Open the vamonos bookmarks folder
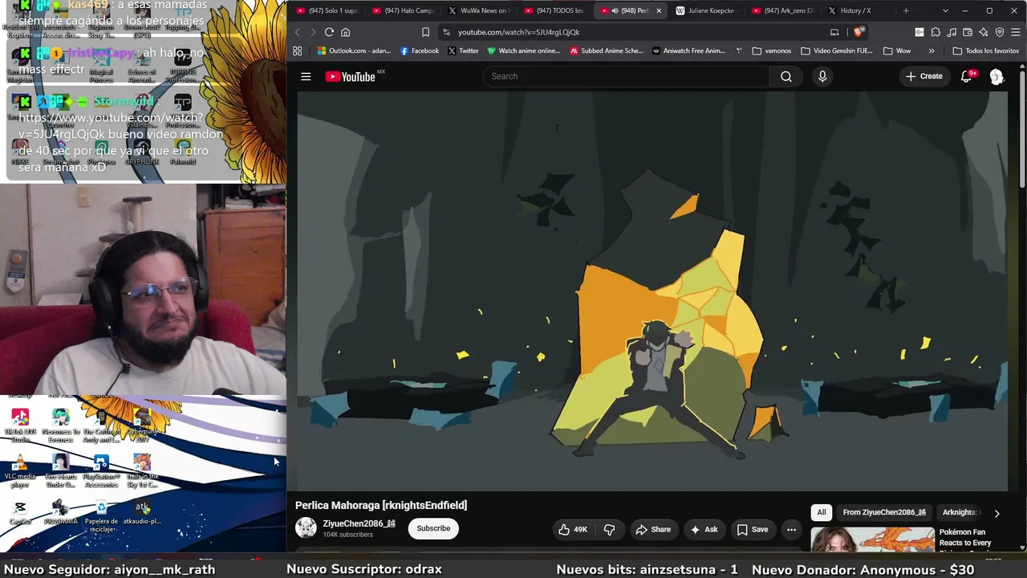This screenshot has width=1027, height=578. tap(772, 51)
